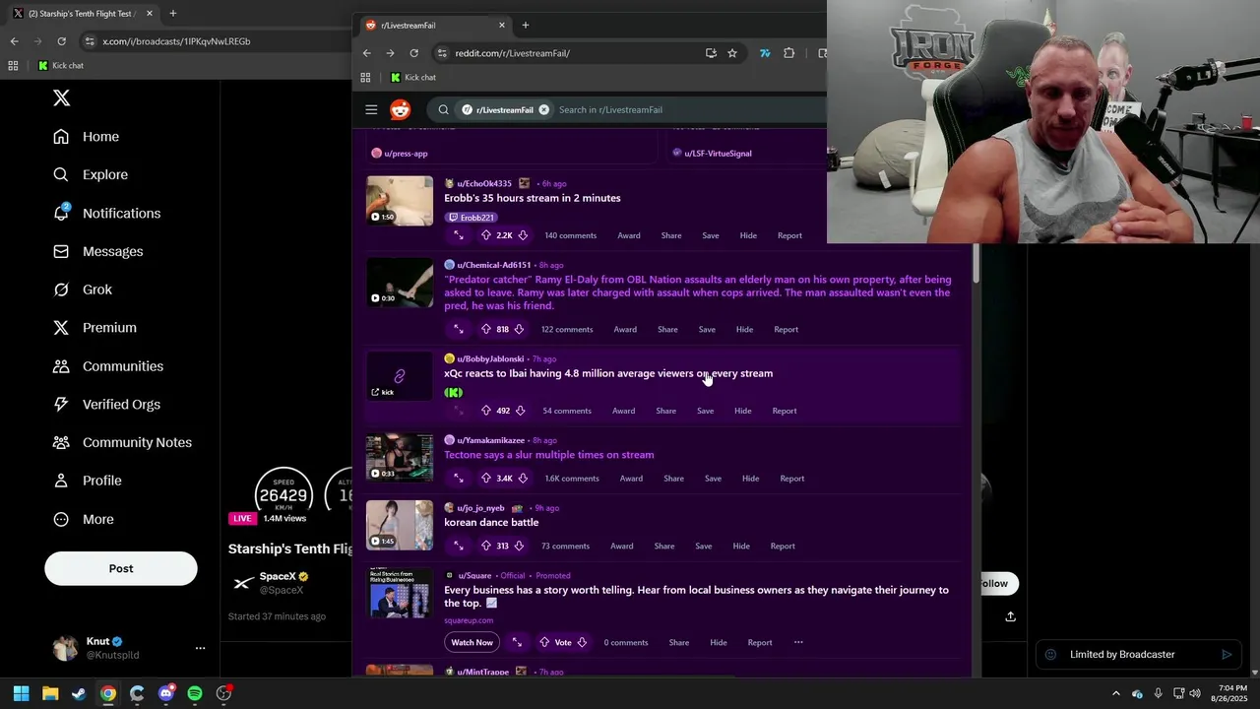Open Kick chat bookmark in Reddit window
This screenshot has width=1260, height=709.
coord(413,77)
